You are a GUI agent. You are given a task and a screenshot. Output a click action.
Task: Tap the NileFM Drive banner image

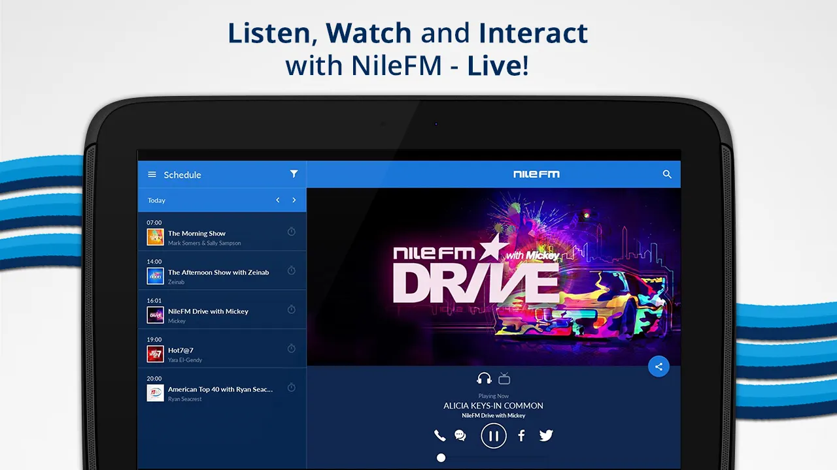click(494, 277)
